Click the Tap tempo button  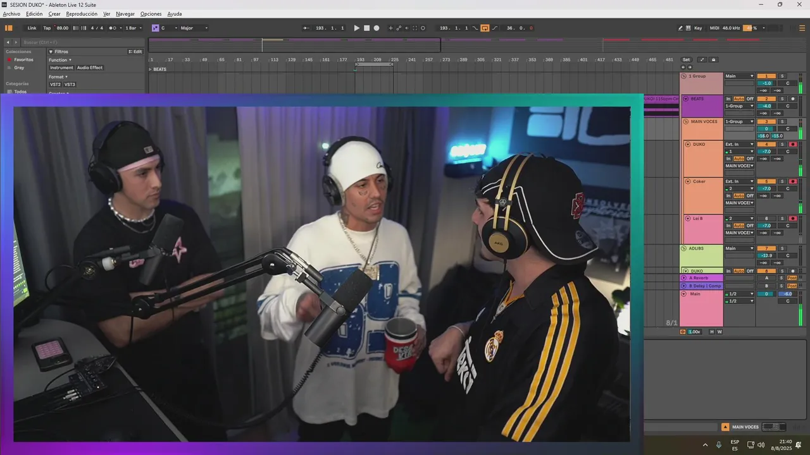[x=47, y=28]
